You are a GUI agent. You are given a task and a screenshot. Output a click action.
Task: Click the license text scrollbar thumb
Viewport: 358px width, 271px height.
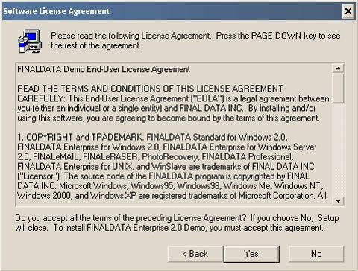pos(338,88)
